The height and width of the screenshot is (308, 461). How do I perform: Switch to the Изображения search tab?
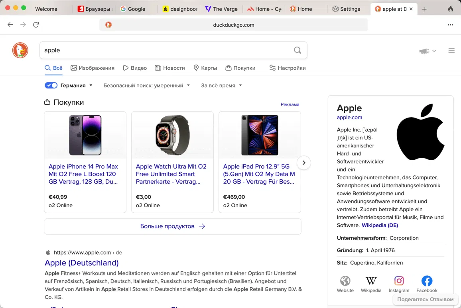coord(93,68)
